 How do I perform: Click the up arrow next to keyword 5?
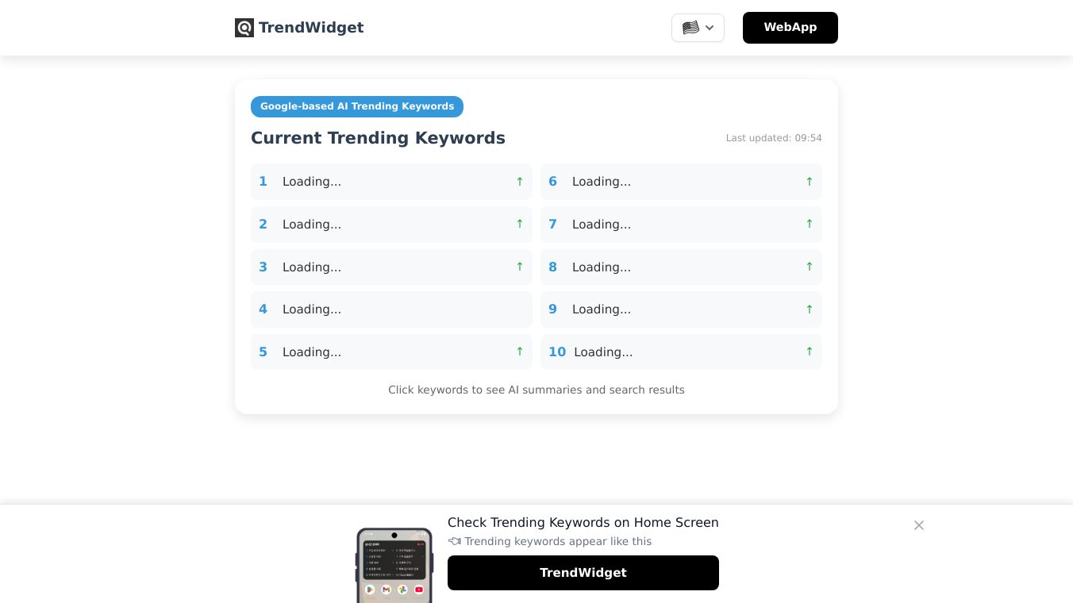(x=520, y=351)
